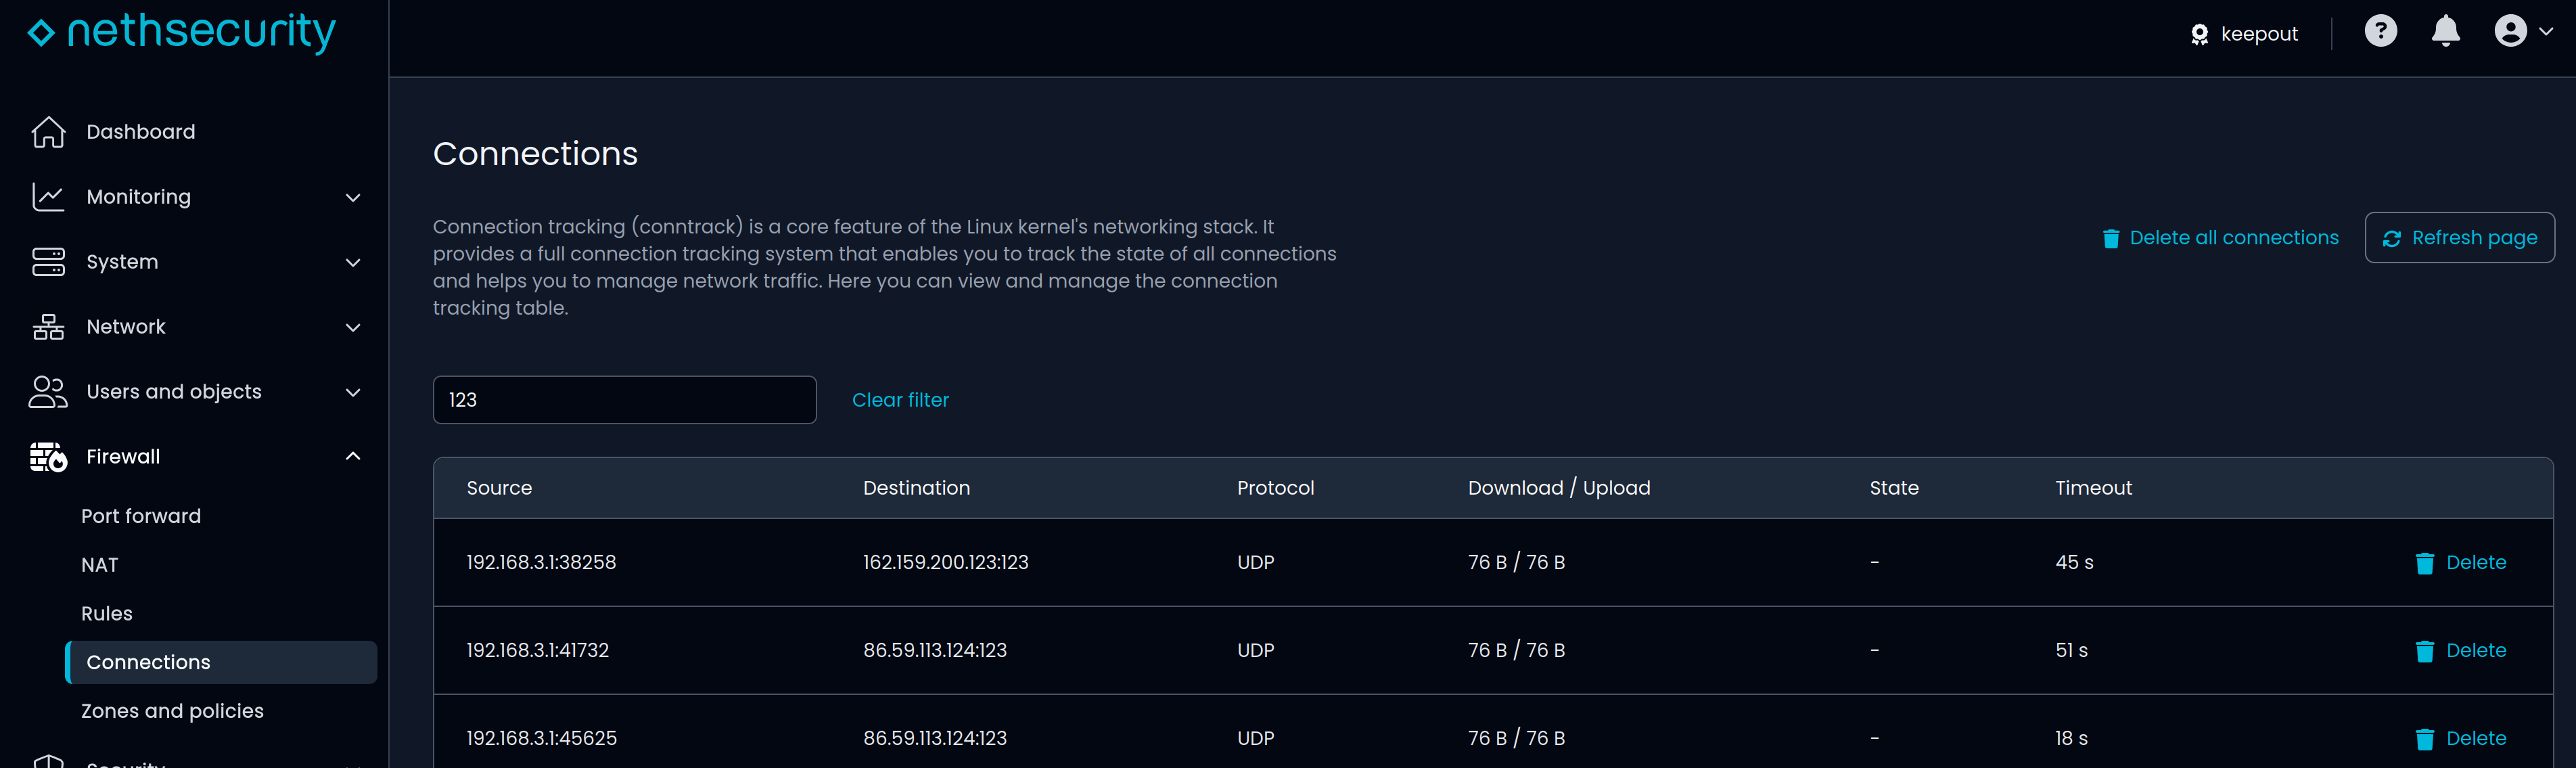This screenshot has width=2576, height=768.
Task: Open the help question mark icon
Action: pos(2380,32)
